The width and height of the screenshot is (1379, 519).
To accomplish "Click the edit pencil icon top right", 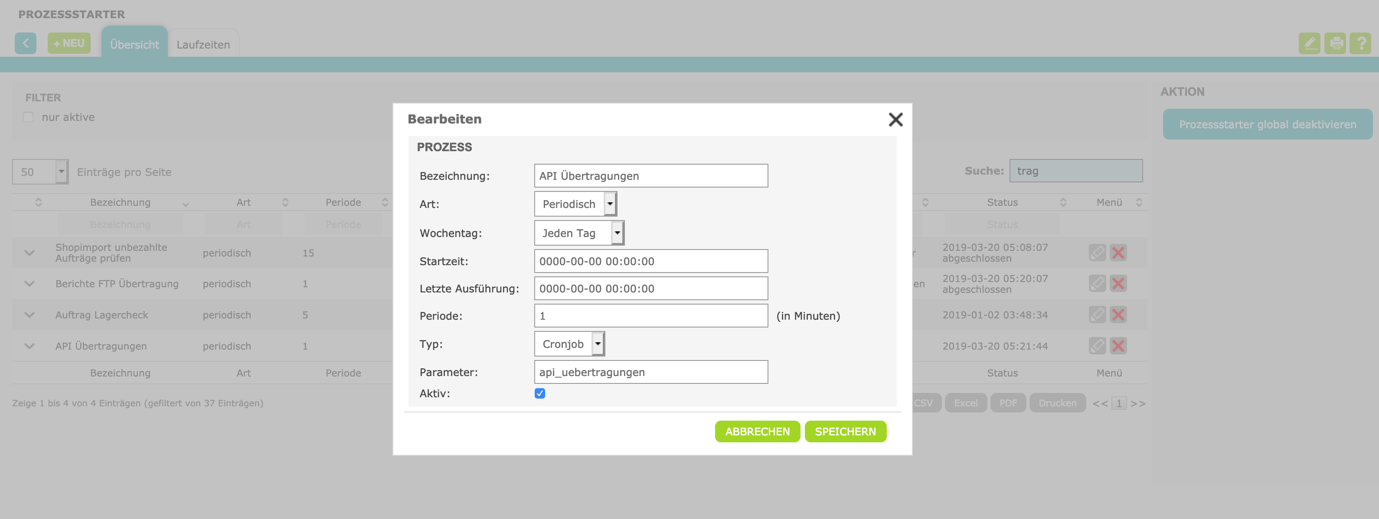I will coord(1310,43).
